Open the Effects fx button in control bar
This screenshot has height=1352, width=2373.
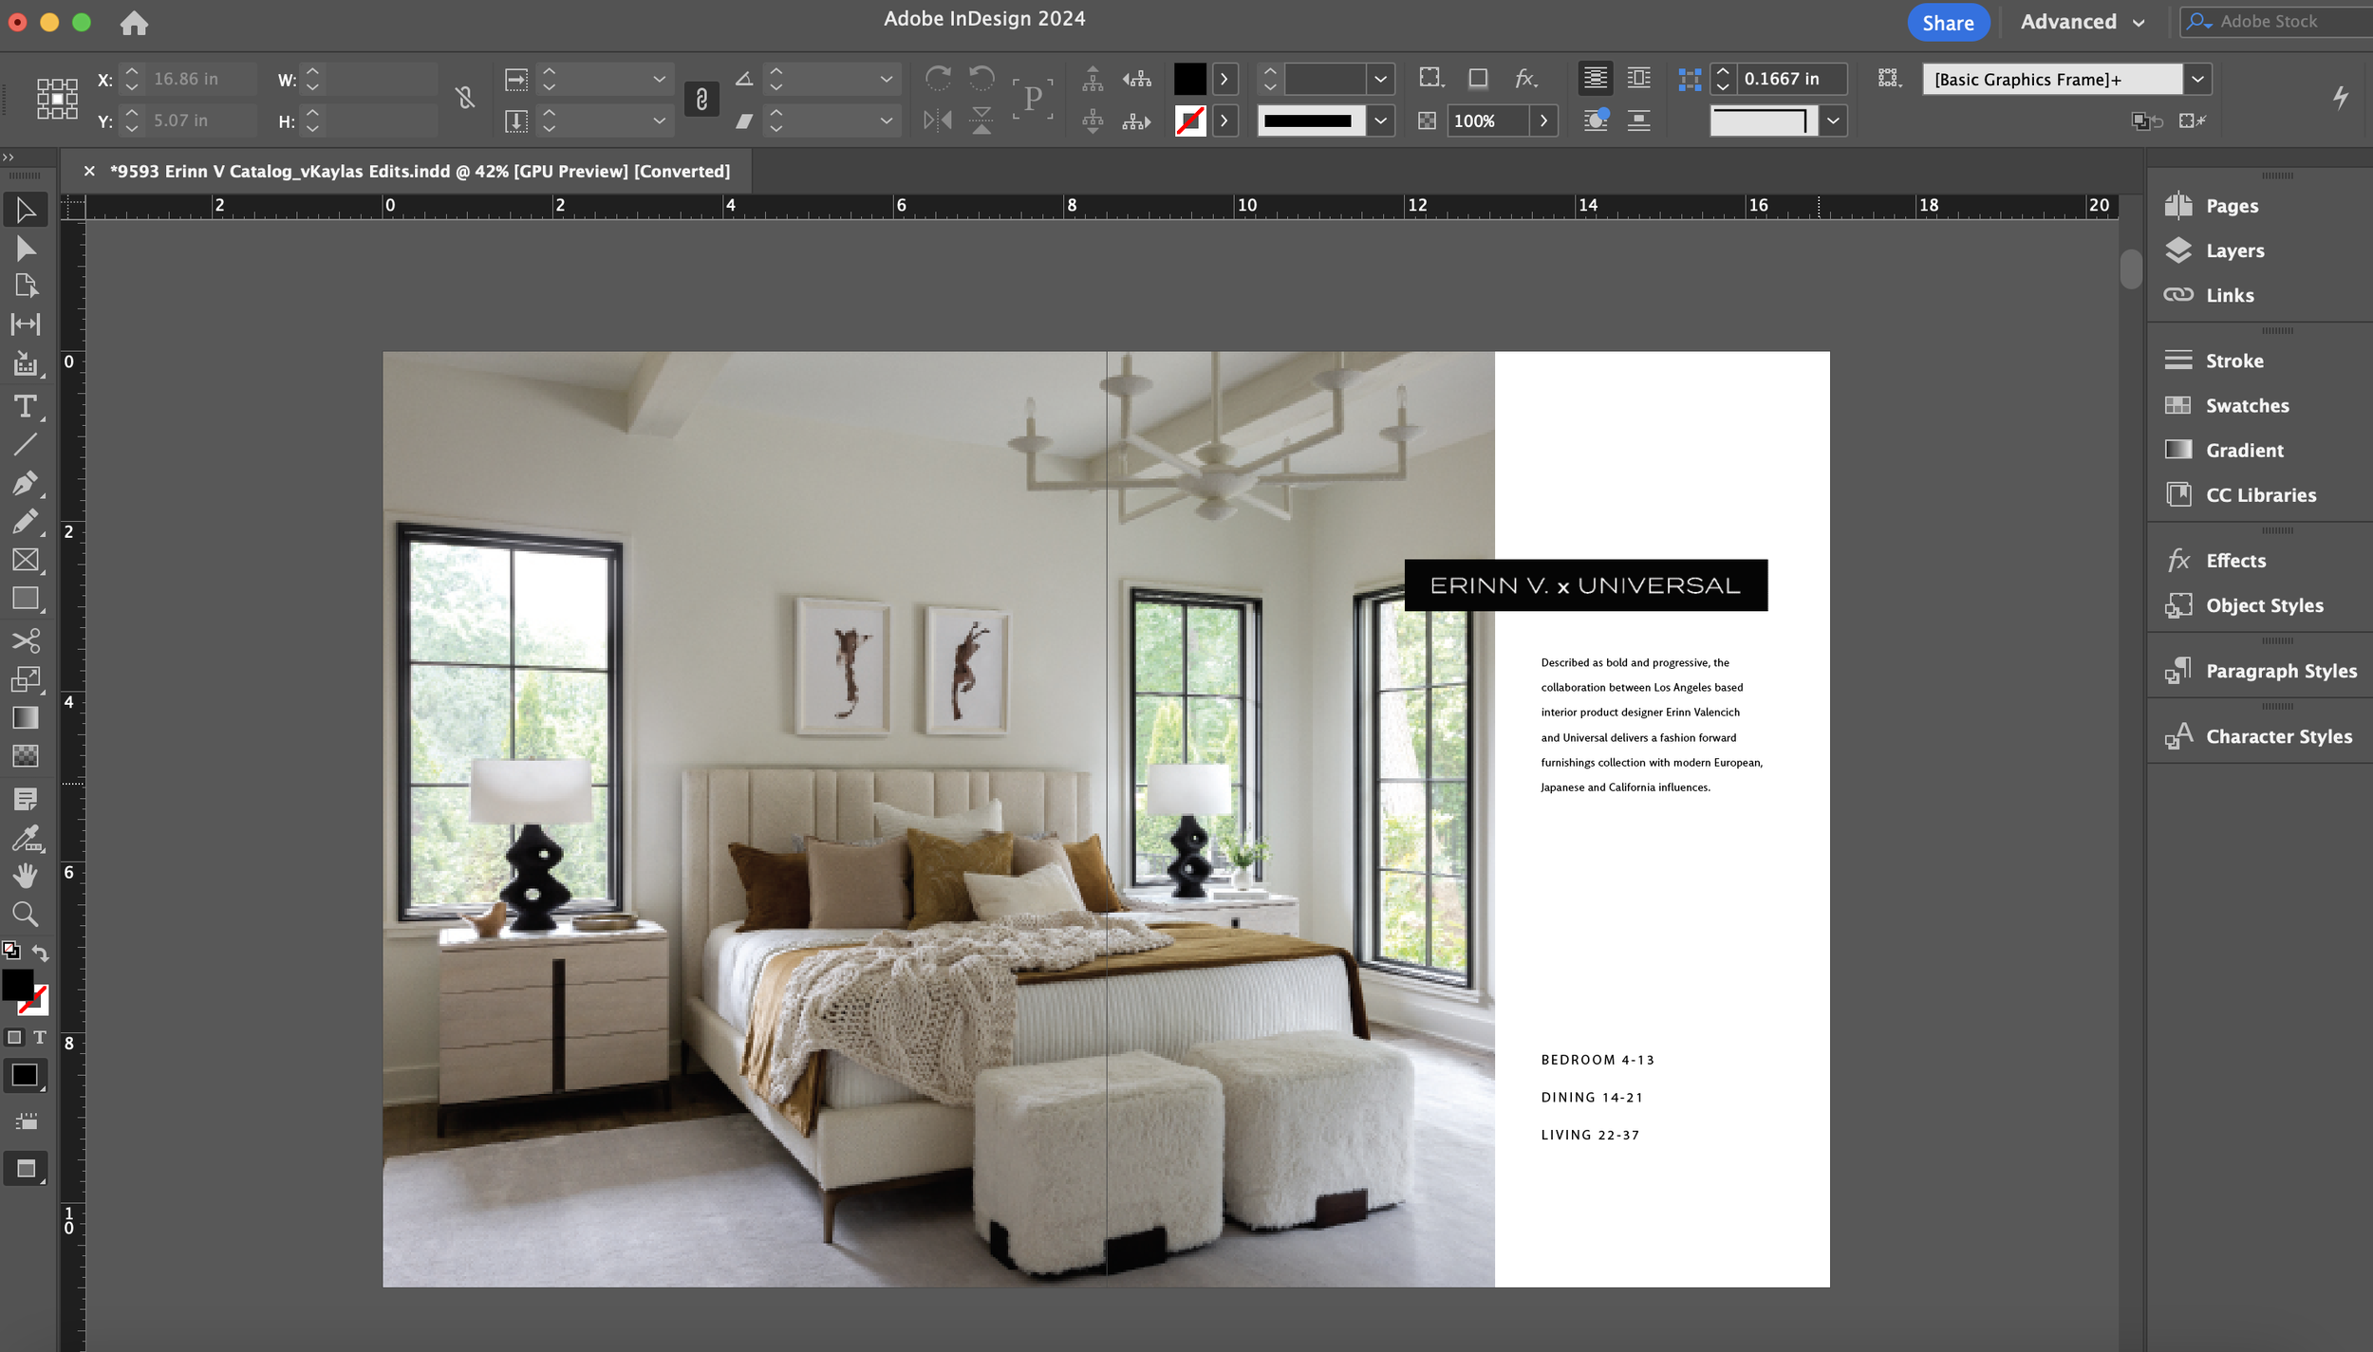(x=1524, y=79)
